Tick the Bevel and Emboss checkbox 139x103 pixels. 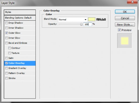click(x=6, y=43)
